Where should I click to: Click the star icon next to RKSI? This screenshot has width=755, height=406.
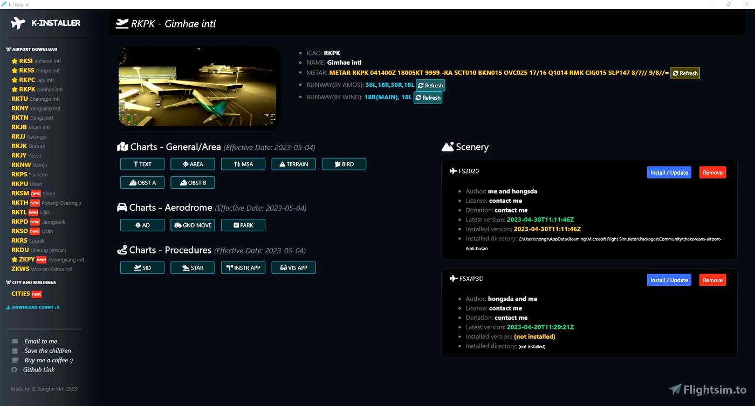(15, 61)
